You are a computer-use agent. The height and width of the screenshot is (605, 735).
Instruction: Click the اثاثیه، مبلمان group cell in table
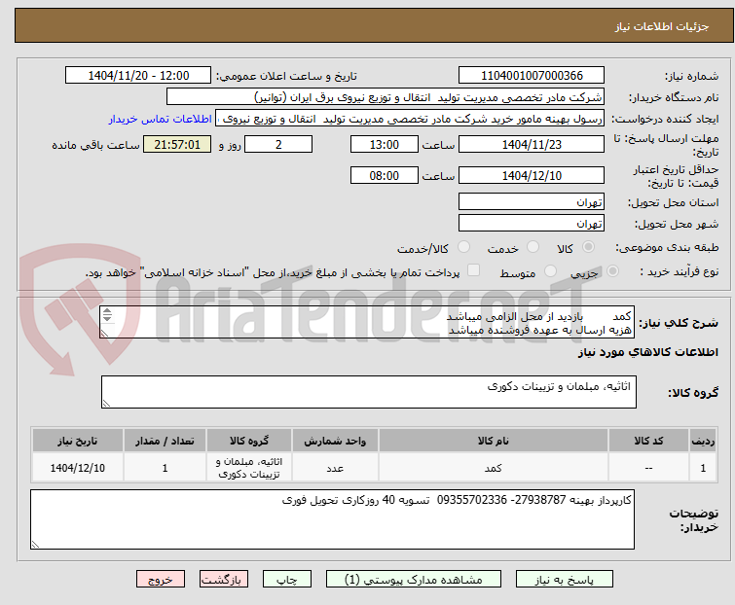[249, 468]
